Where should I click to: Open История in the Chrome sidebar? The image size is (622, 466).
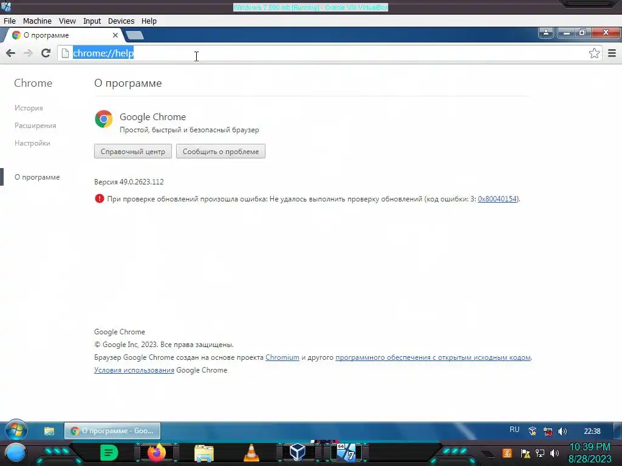(x=29, y=108)
